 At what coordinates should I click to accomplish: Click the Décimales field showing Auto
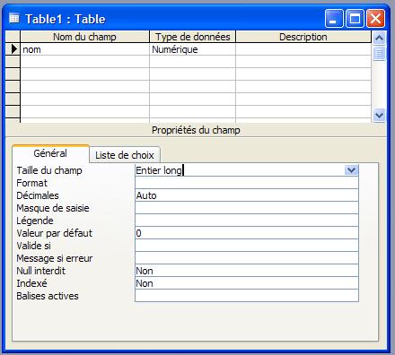click(x=247, y=195)
